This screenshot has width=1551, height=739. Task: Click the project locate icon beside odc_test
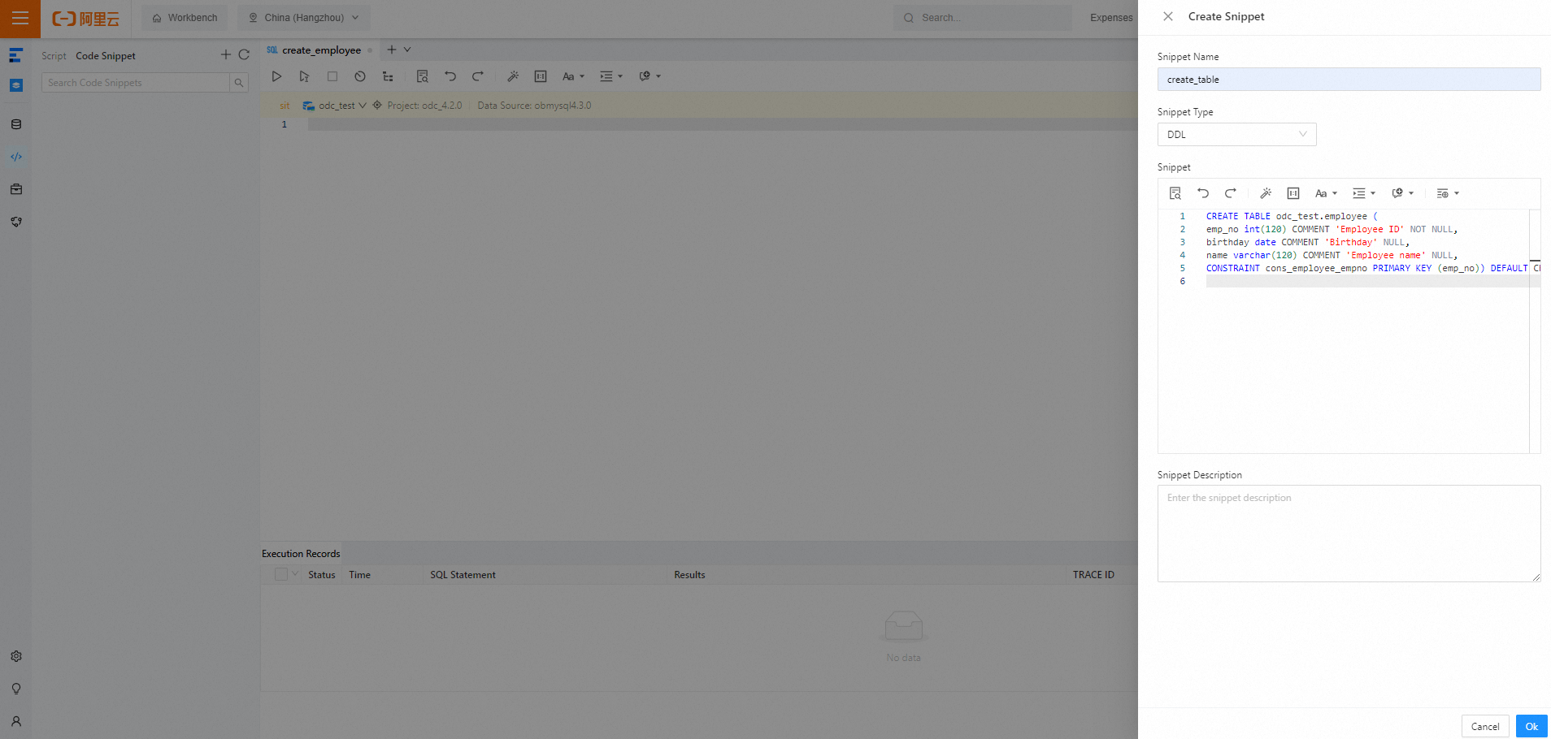coord(377,106)
